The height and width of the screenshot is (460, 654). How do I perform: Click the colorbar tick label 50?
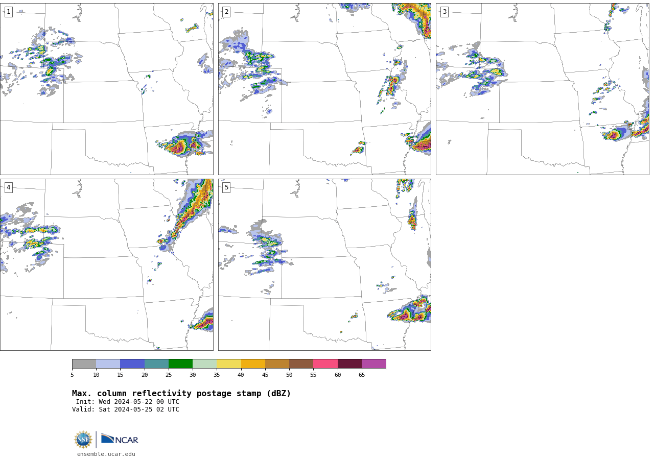289,375
